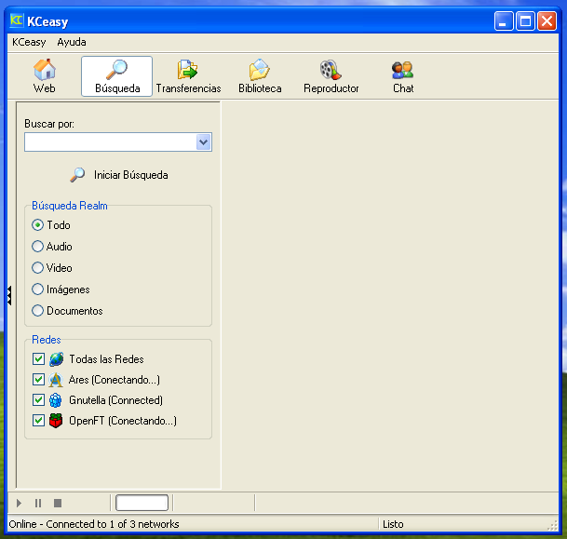Open the Transferencias transfers view

click(x=188, y=76)
